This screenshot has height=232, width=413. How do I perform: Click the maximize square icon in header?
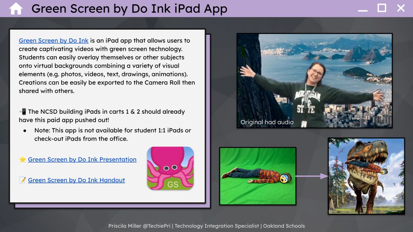coord(382,8)
